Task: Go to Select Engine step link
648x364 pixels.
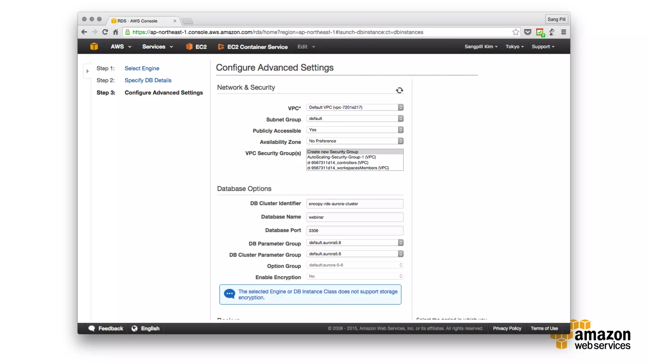Action: tap(142, 68)
